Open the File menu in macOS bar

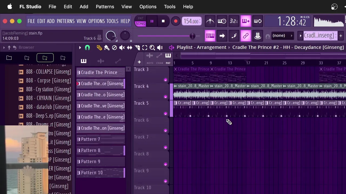point(52,6)
